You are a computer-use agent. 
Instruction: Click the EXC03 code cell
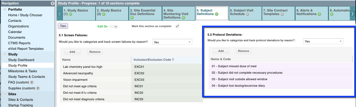(x=167, y=80)
